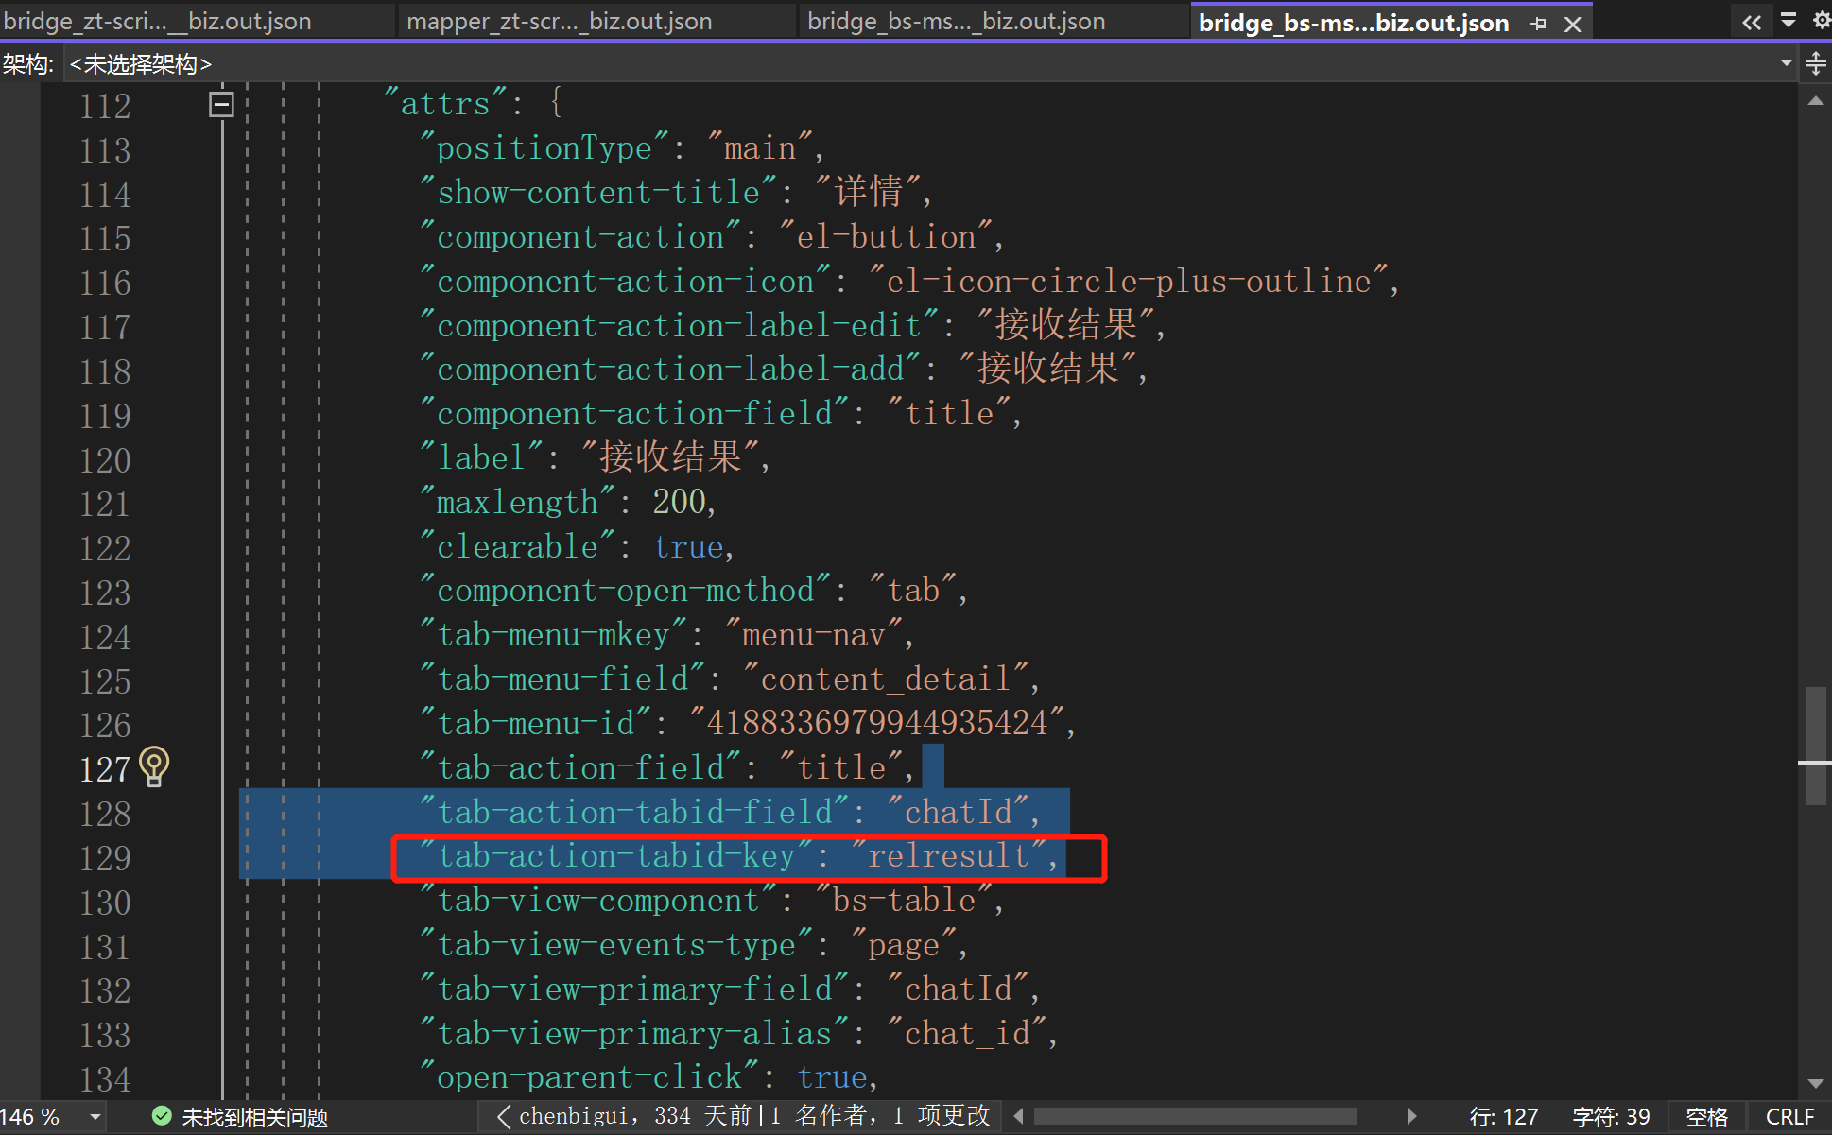1832x1135 pixels.
Task: Click the "el-icon-circle-plus-outline" value
Action: coord(1129,281)
